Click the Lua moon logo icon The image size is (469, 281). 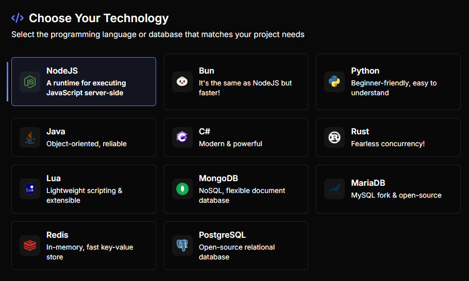(30, 189)
